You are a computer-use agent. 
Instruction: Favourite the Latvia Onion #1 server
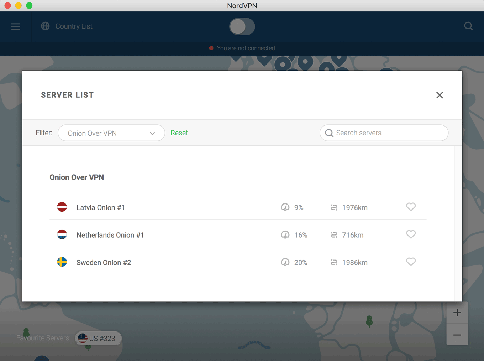pyautogui.click(x=411, y=207)
